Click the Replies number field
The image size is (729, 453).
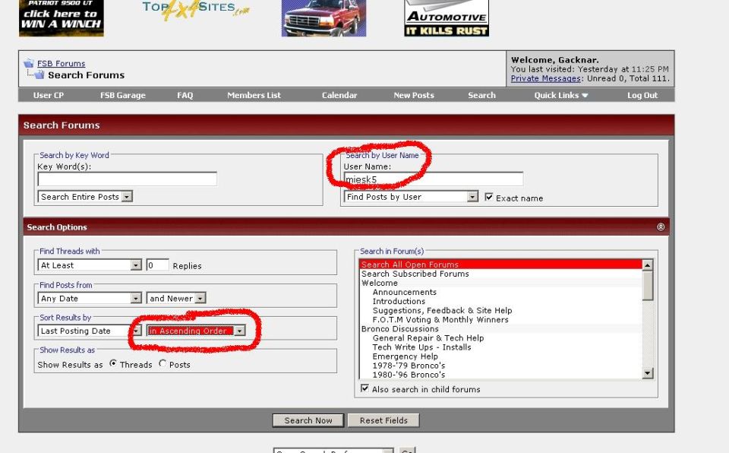[158, 265]
